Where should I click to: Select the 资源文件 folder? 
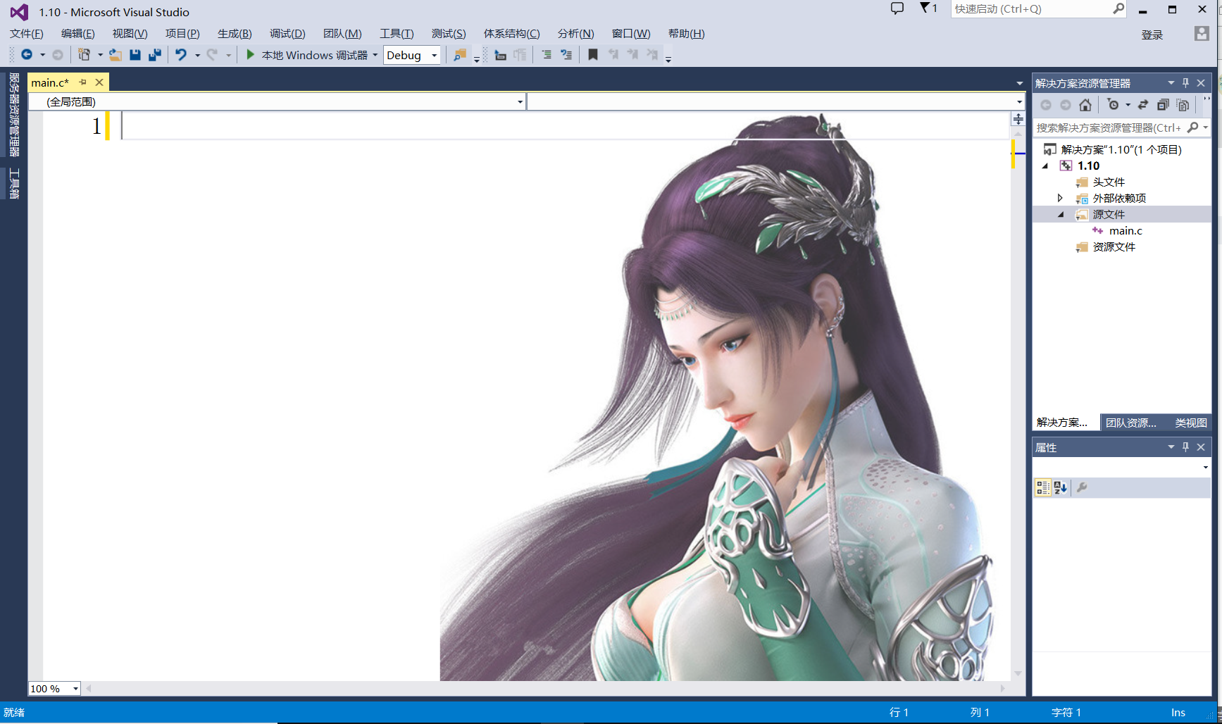1114,246
